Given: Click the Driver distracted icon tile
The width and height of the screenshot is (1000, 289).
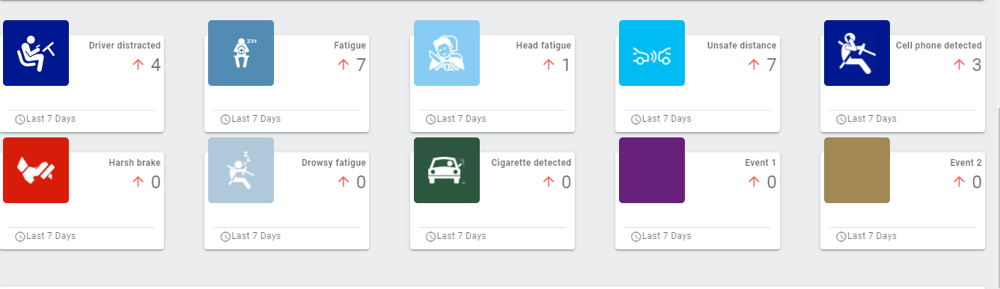Looking at the screenshot, I should [x=36, y=53].
